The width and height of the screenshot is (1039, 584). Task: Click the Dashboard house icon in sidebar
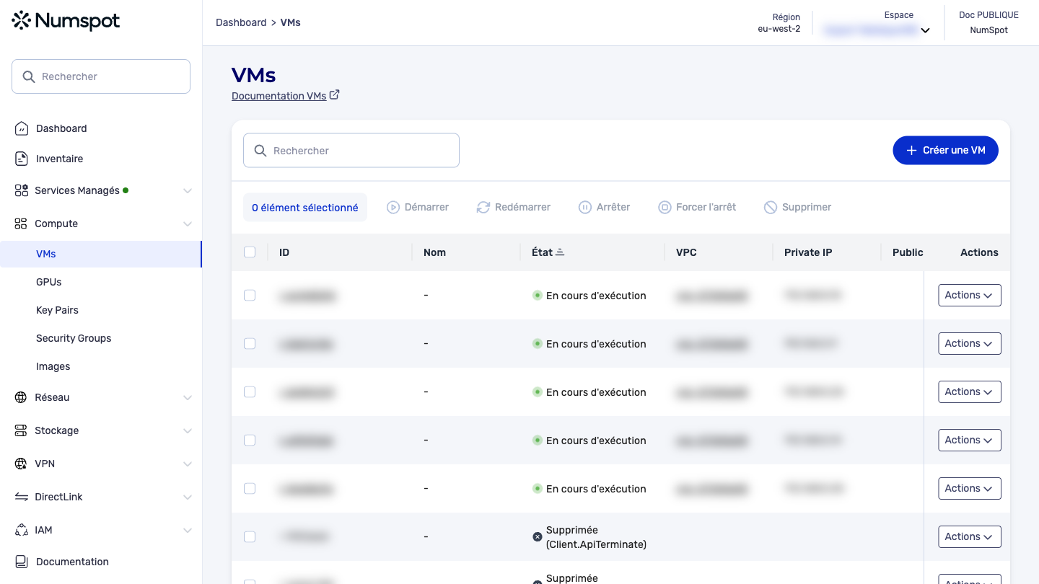(22, 128)
